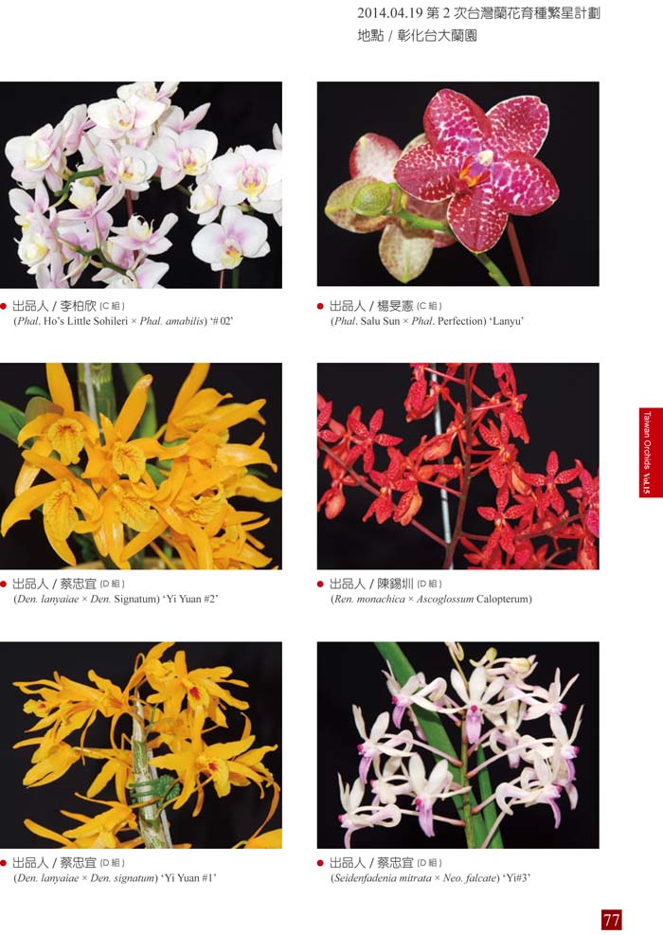Screen dimensions: 663x935
Task: Click the red bullet beside the Seidenfadenia caption
Action: (x=321, y=863)
